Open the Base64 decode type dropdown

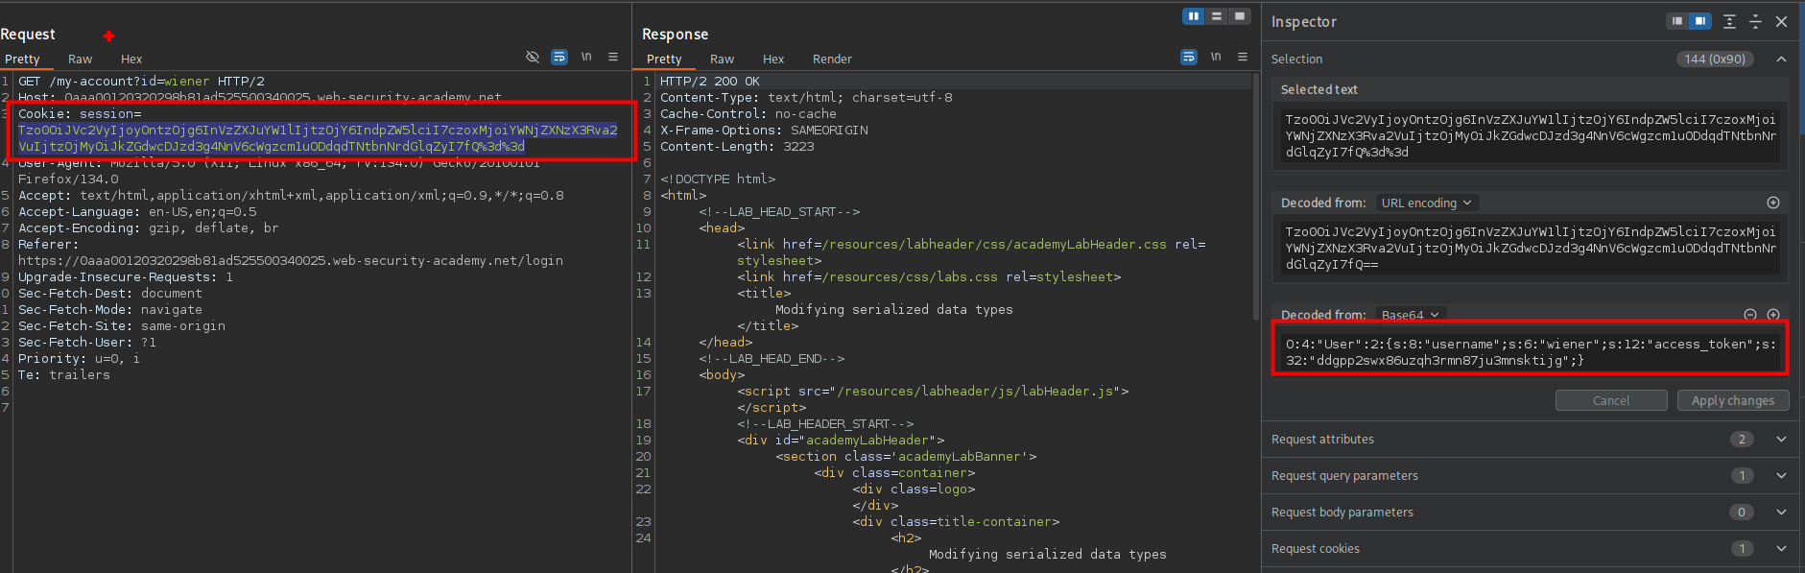1410,315
